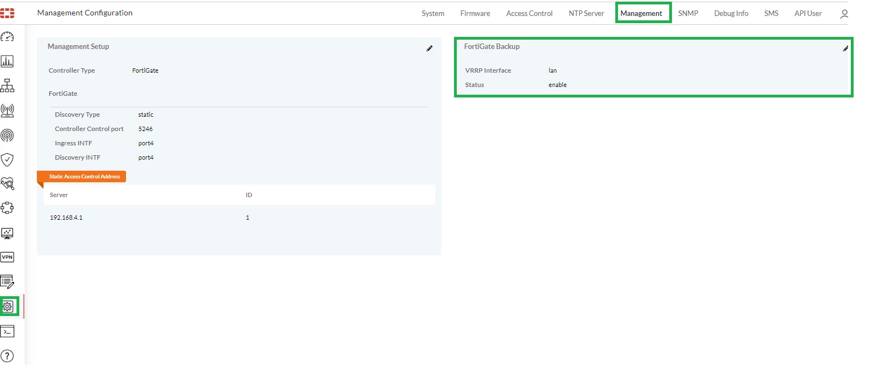Click the FortiGate Backup panel heading
The width and height of the screenshot is (880, 370).
click(491, 47)
